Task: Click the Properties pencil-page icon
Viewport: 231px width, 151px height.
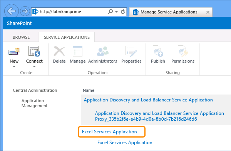Action: pos(131,51)
